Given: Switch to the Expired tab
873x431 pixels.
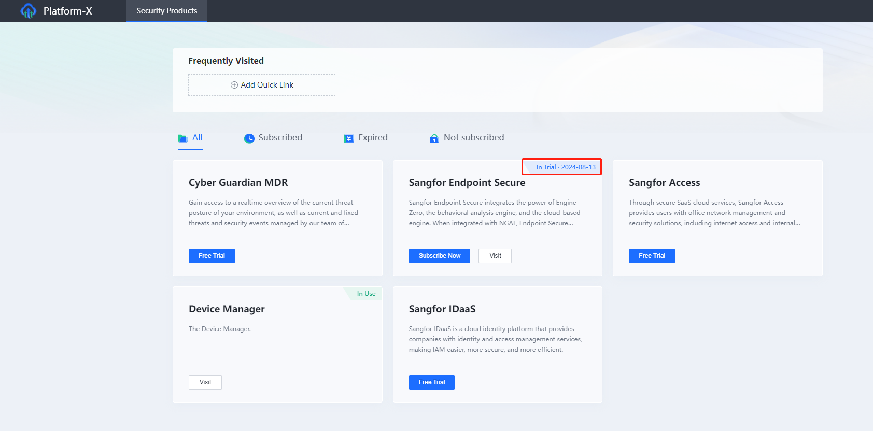Looking at the screenshot, I should click(365, 138).
